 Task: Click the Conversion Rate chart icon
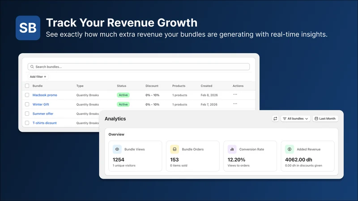[x=232, y=149]
